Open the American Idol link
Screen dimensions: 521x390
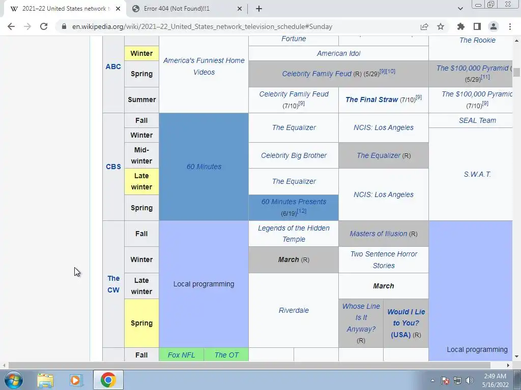pos(338,53)
